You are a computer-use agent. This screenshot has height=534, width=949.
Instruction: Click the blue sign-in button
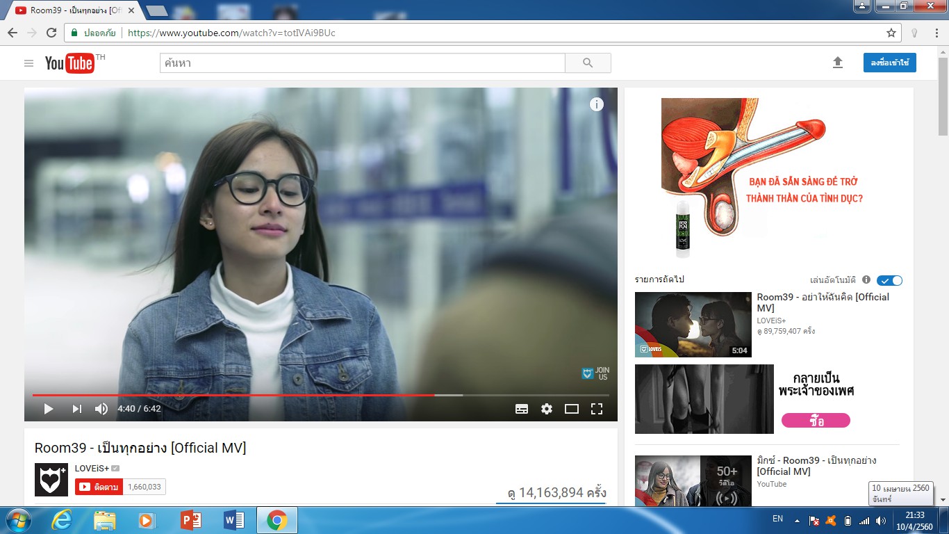(x=890, y=63)
